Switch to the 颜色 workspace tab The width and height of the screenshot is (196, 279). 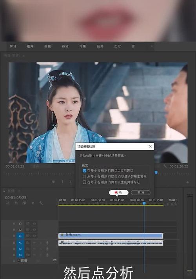pyautogui.click(x=65, y=46)
